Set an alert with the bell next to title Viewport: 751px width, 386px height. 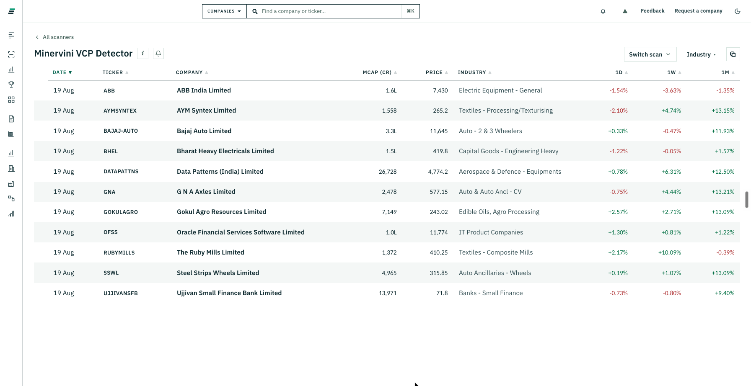click(x=158, y=53)
